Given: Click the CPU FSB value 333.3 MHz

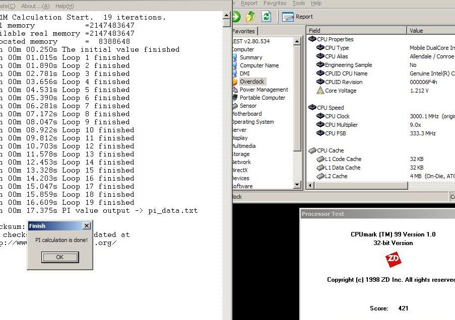Looking at the screenshot, I should tap(422, 133).
